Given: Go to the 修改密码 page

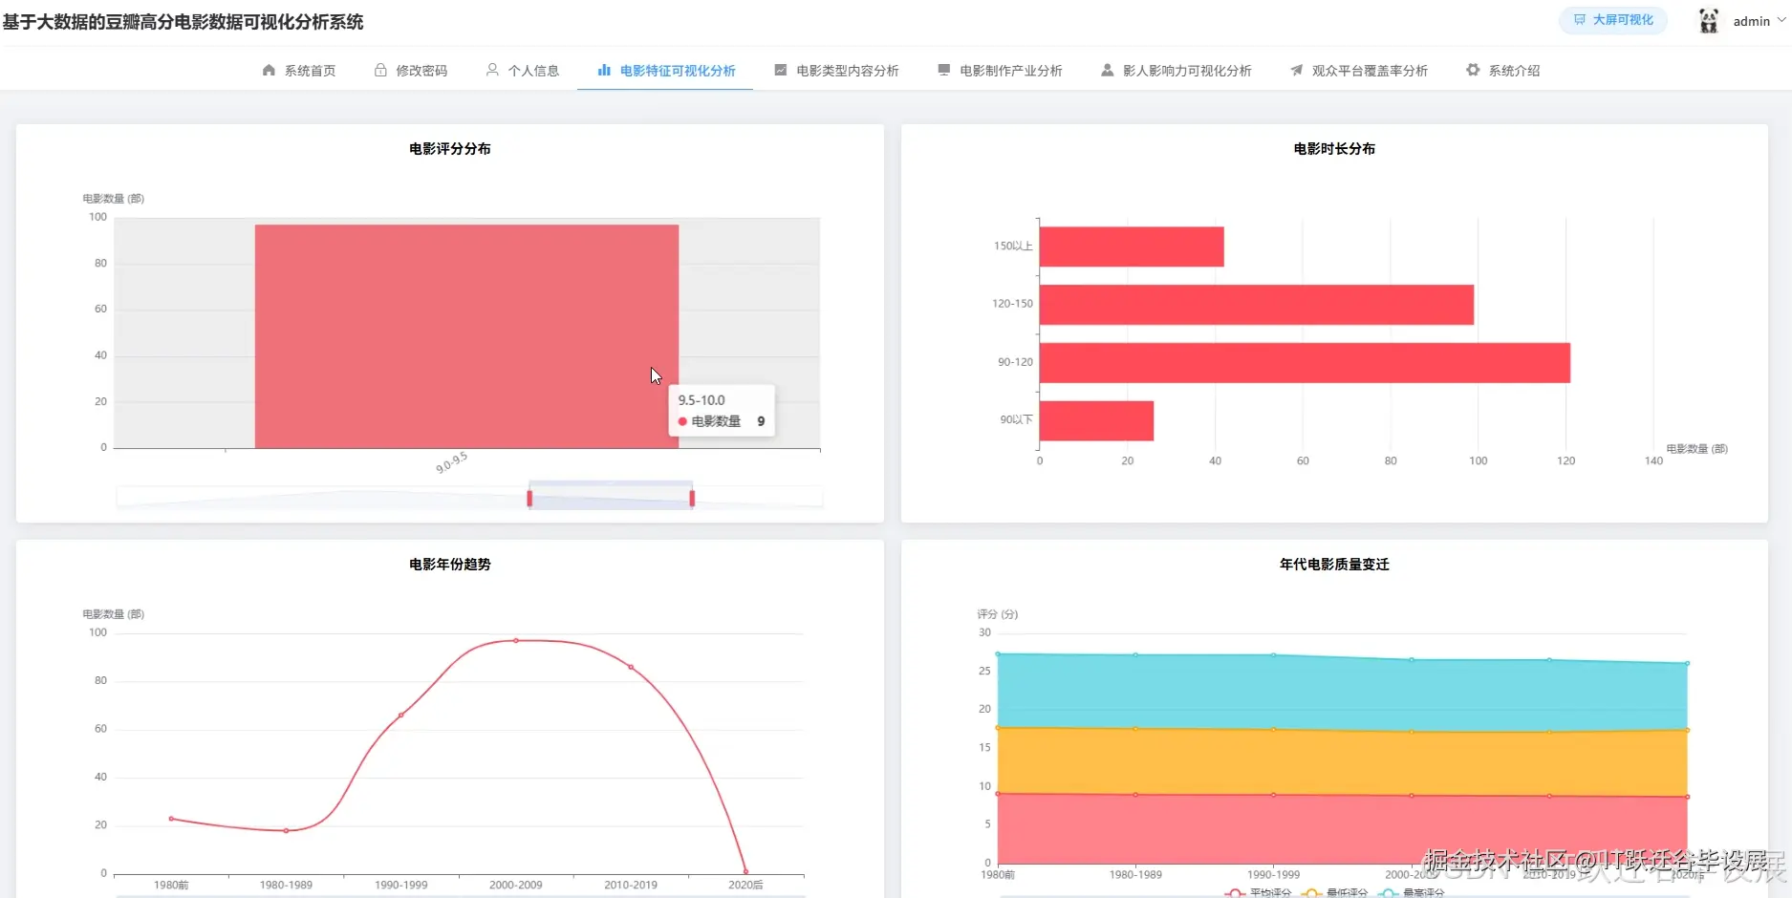Looking at the screenshot, I should tap(410, 71).
